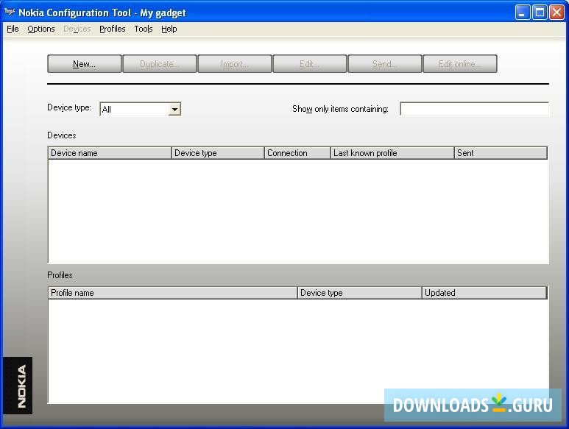Image resolution: width=569 pixels, height=429 pixels.
Task: Open the Help menu
Action: (169, 29)
